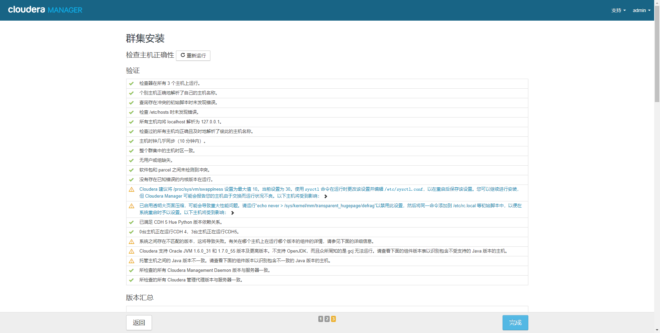Click checkmark beside 主机时钟几乎同步 row

tap(131, 141)
